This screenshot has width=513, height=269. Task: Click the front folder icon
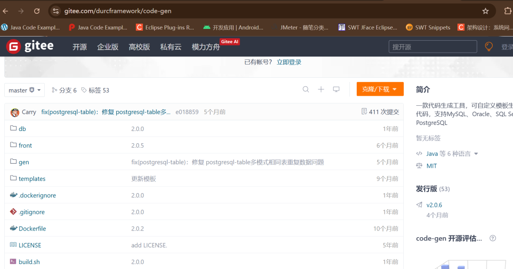click(13, 145)
